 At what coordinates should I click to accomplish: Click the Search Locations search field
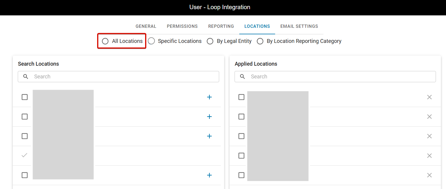click(x=124, y=77)
